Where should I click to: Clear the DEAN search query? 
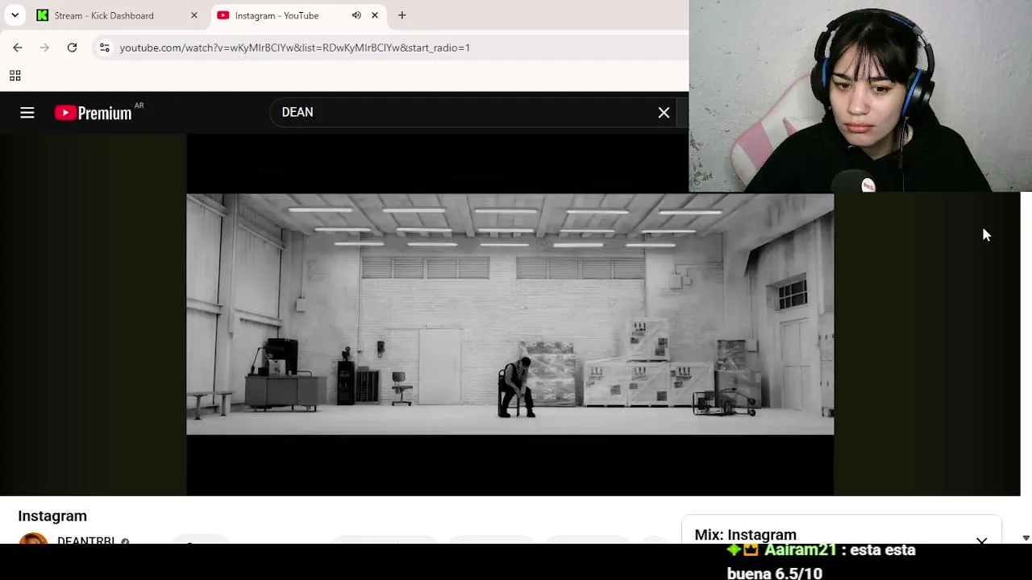[664, 113]
